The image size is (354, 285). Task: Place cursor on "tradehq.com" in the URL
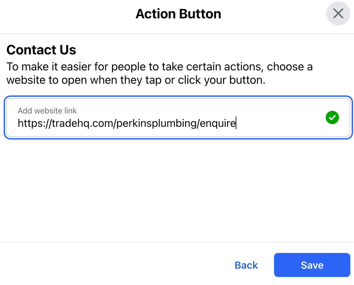(x=82, y=123)
